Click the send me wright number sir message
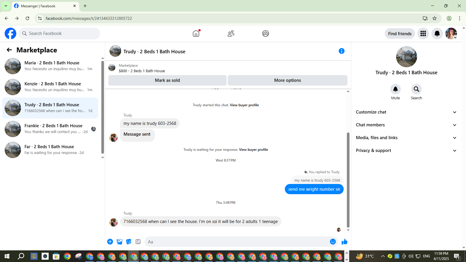Screen dimensions: 466x262 click(314, 189)
